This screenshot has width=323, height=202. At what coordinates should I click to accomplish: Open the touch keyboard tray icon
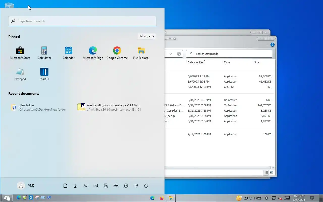pyautogui.click(x=287, y=198)
